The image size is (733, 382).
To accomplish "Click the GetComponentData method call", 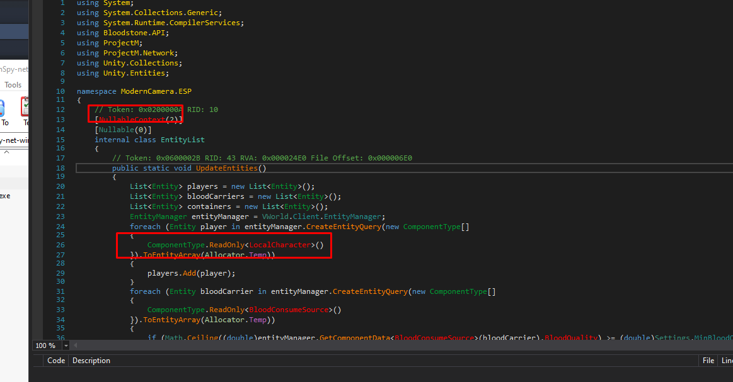I will point(356,338).
